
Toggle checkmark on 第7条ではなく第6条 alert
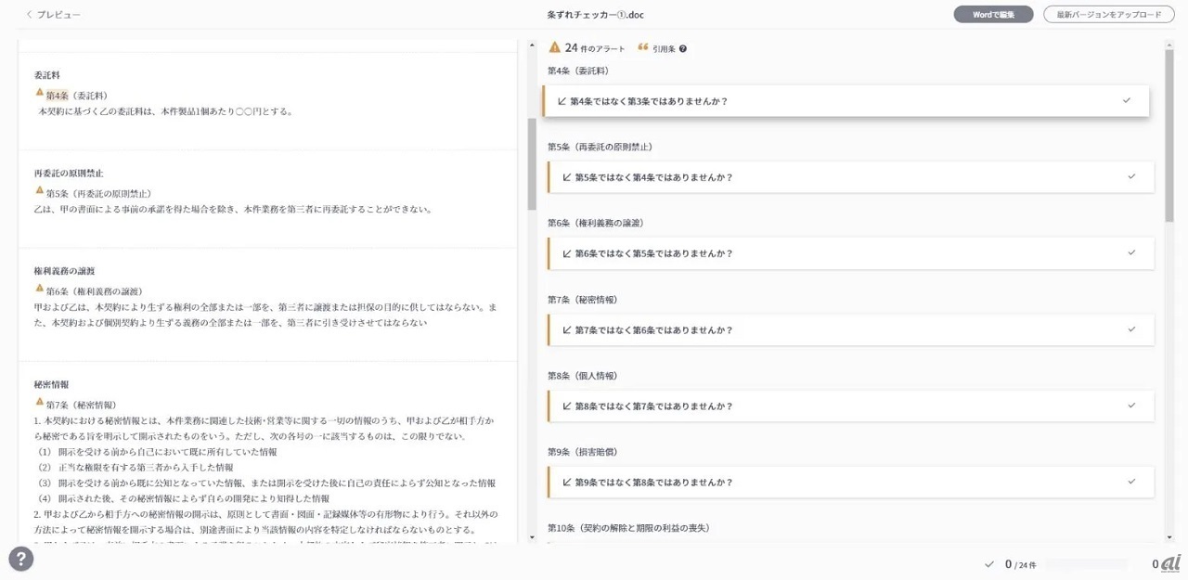[x=1130, y=329]
